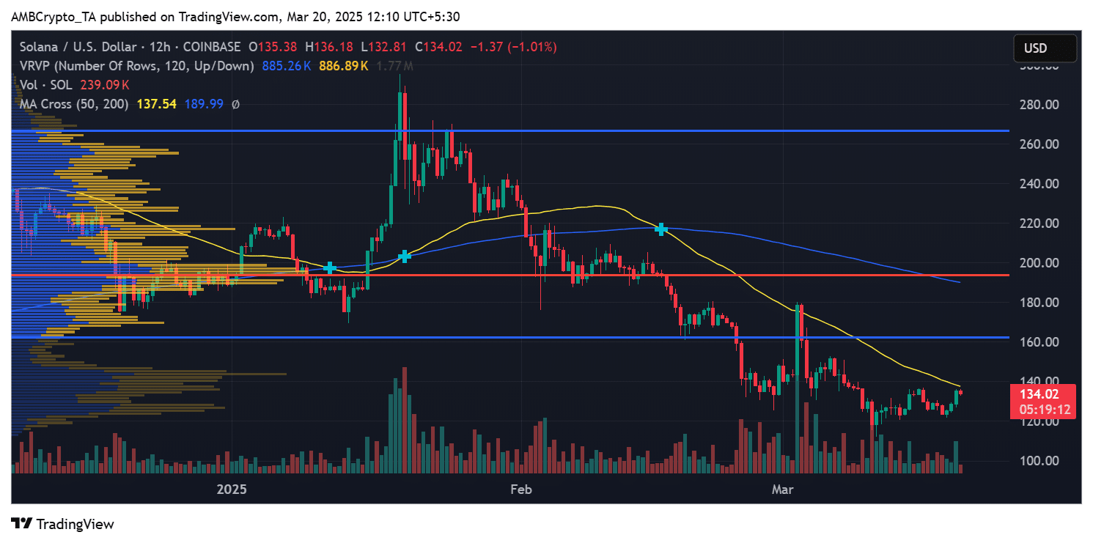This screenshot has height=543, width=1093.
Task: Click the 160.00 price axis label
Action: click(1039, 342)
